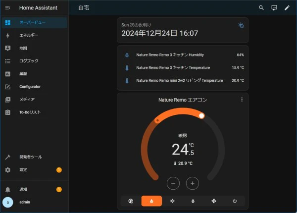
Task: Open the オーバービュー overview dashboard
Action: 35,23
